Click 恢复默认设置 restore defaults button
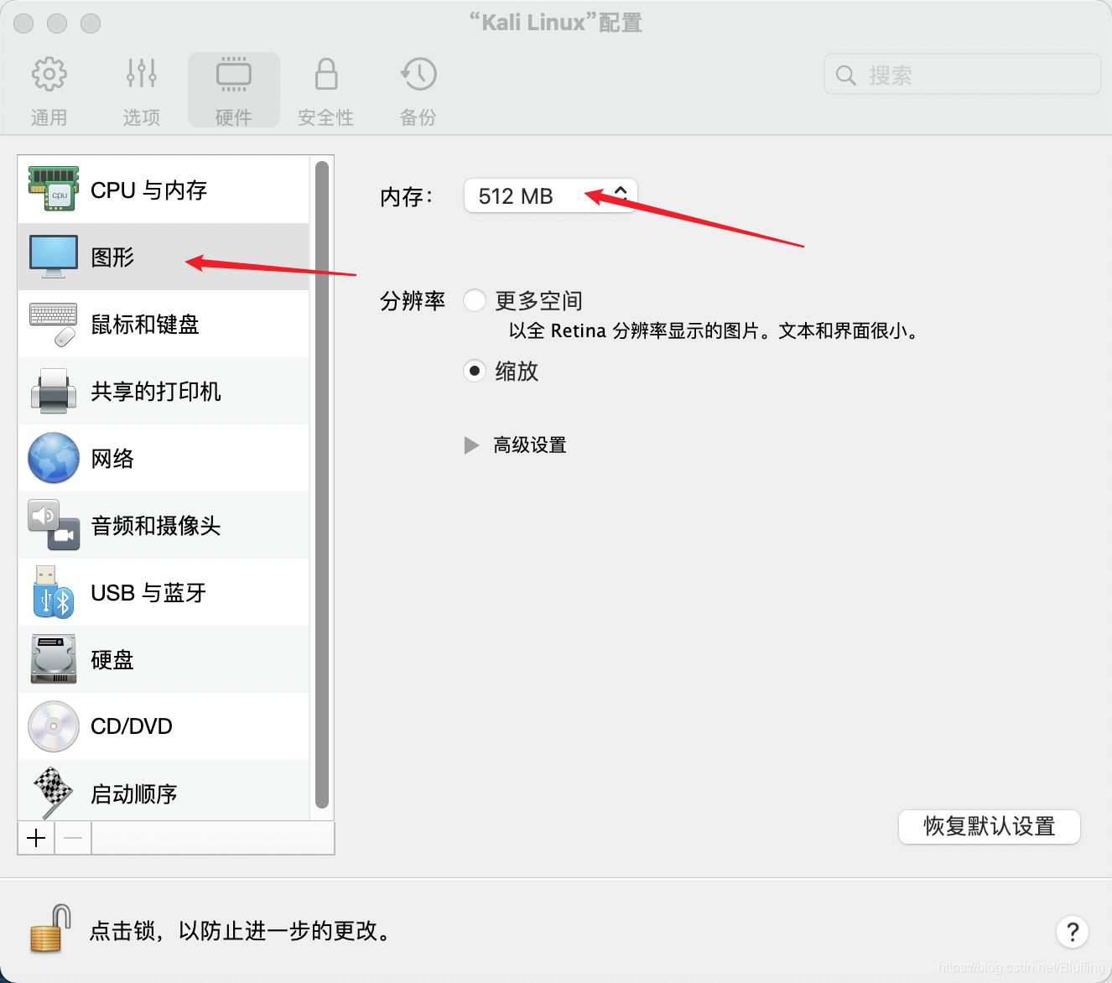 990,827
